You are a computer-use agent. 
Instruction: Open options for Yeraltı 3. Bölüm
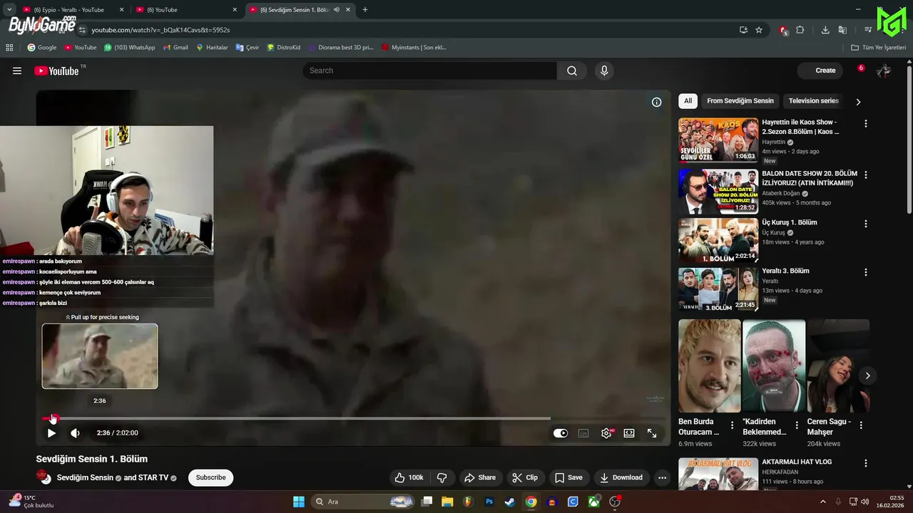coord(866,272)
